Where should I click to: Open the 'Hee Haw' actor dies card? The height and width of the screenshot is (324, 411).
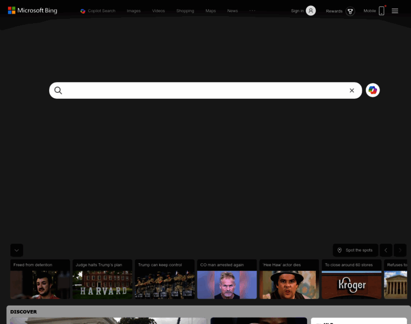coord(289,279)
